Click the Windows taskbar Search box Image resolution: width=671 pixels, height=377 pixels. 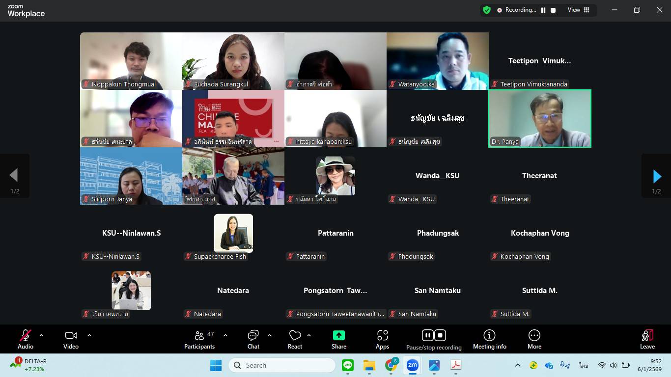(x=282, y=365)
